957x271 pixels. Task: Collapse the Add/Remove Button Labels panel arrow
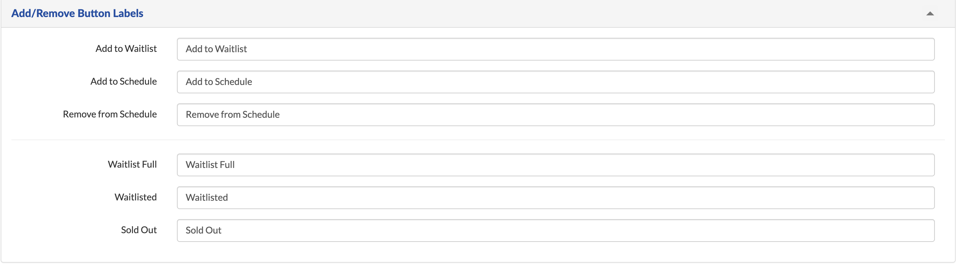pyautogui.click(x=930, y=14)
